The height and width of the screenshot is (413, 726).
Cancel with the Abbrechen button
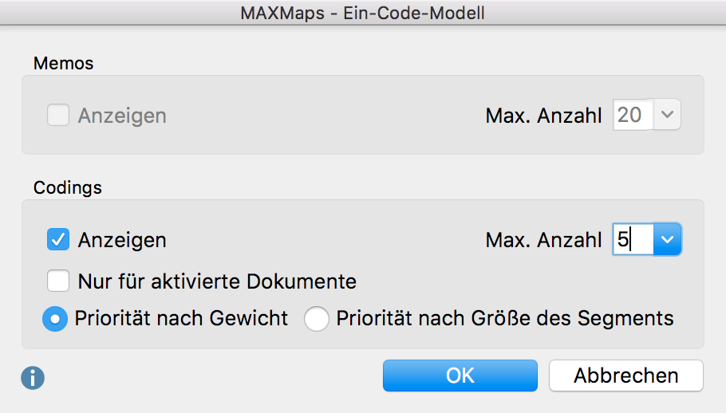pos(626,376)
